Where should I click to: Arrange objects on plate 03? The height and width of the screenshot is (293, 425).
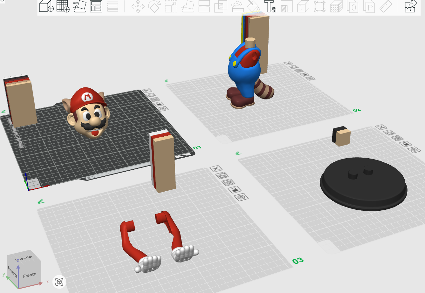click(228, 182)
